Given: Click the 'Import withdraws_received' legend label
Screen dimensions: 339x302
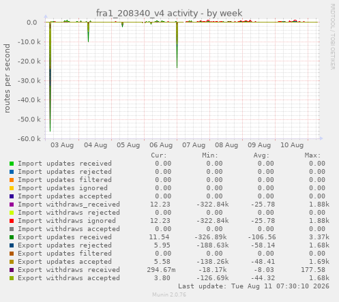Looking at the screenshot, I should click(x=69, y=205).
